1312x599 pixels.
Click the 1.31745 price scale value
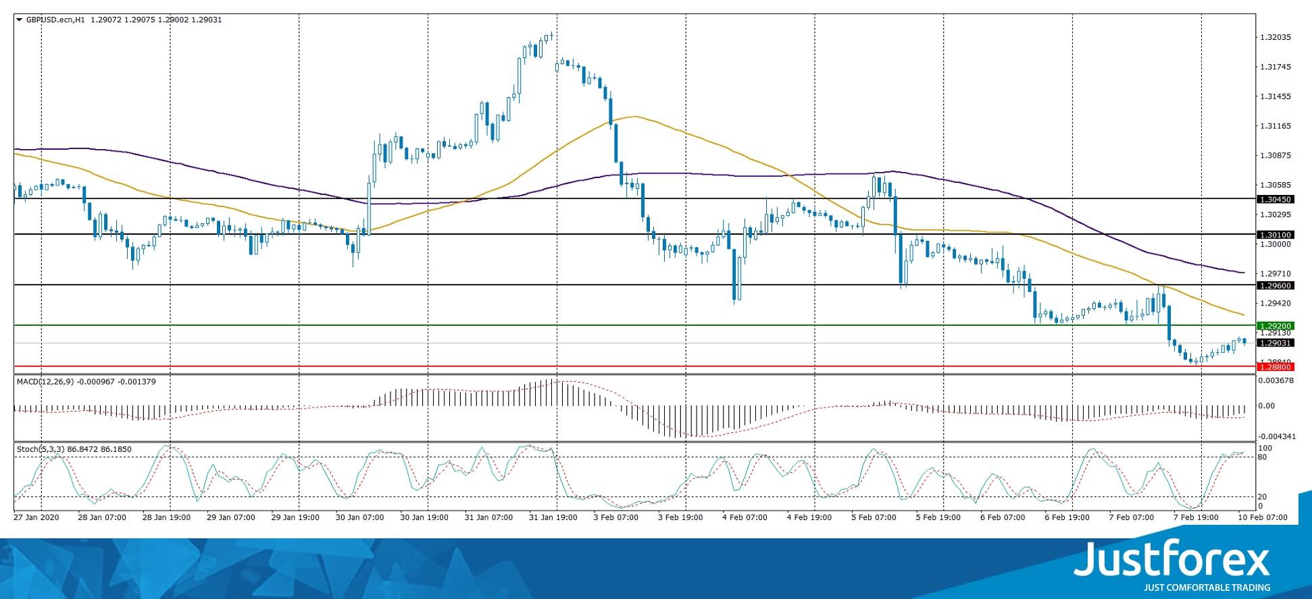pyautogui.click(x=1276, y=67)
